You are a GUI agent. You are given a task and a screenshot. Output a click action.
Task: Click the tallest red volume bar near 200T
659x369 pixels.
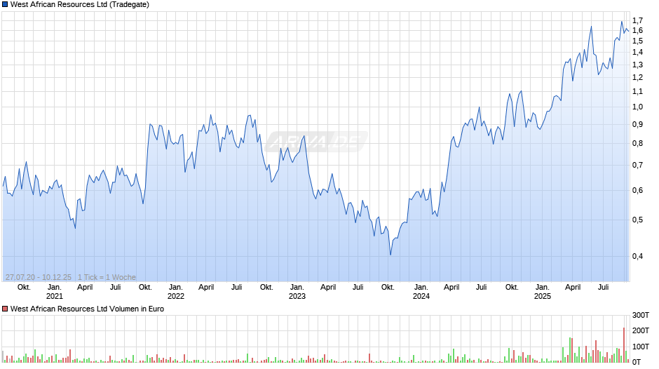pos(624,345)
